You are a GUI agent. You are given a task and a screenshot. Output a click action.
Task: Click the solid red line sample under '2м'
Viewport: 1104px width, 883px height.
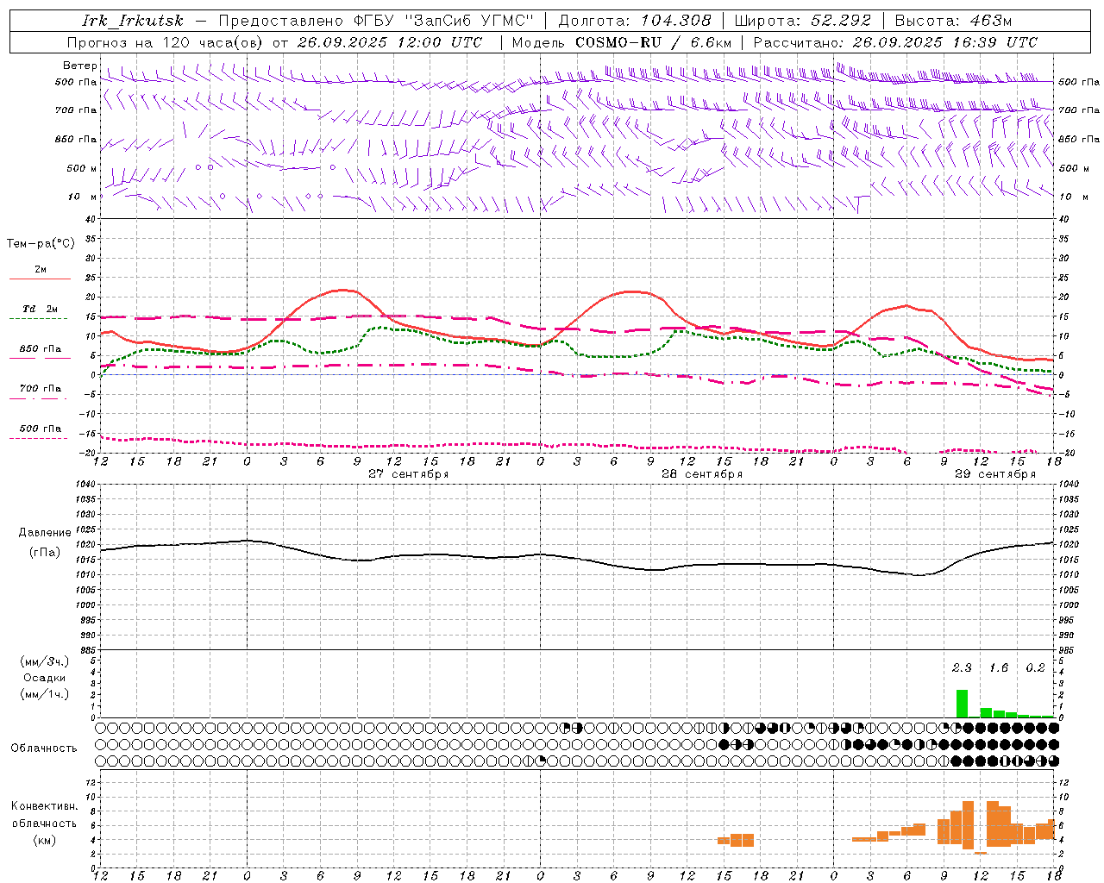coord(40,279)
